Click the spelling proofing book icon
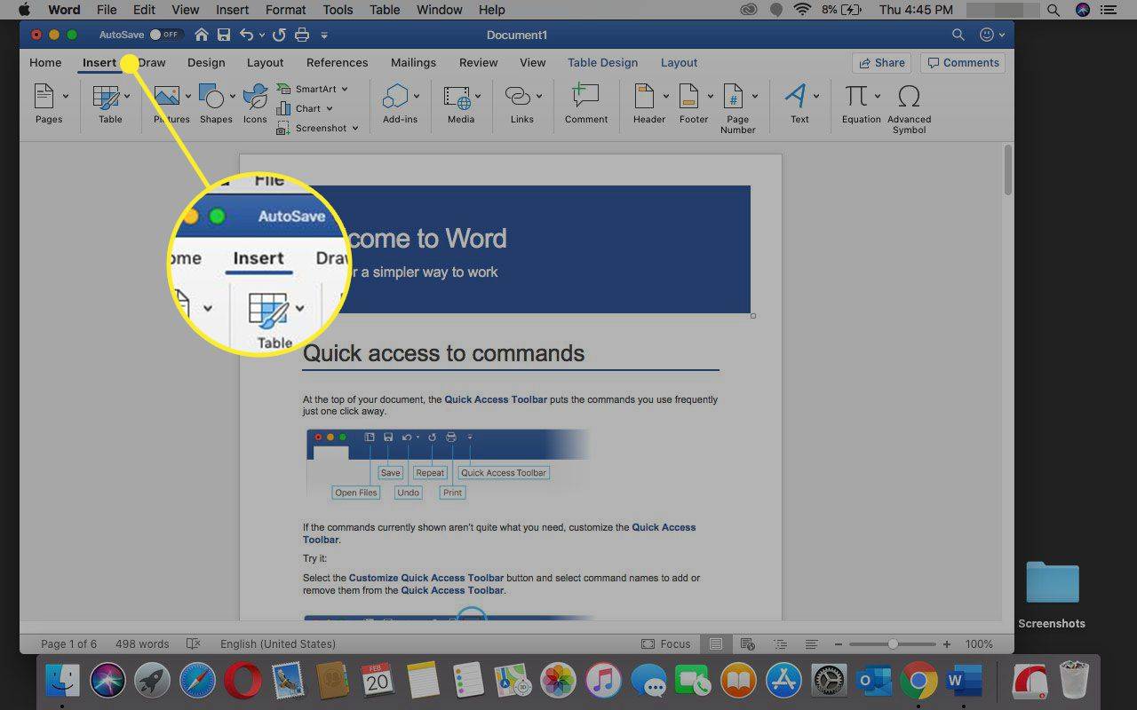Viewport: 1137px width, 710px height. click(x=194, y=644)
